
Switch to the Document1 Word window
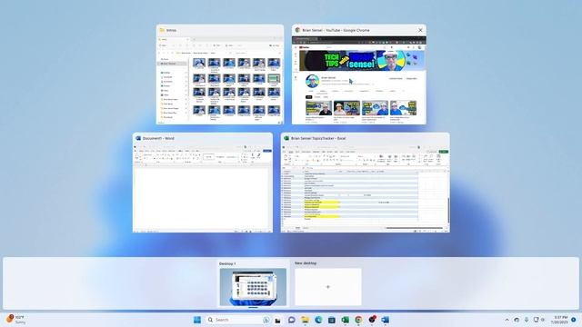click(203, 183)
